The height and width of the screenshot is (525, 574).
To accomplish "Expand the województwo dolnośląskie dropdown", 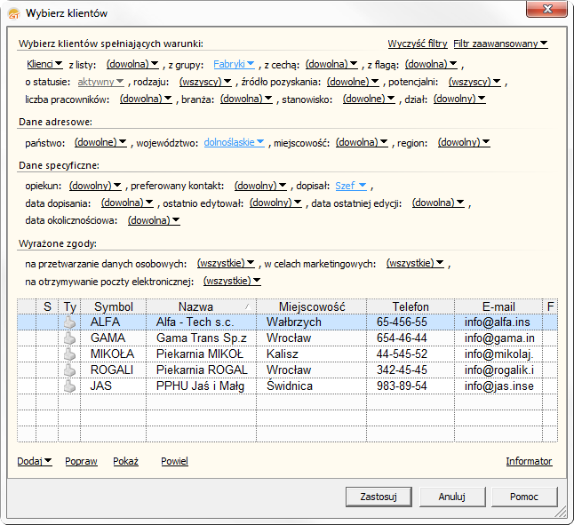I will [235, 142].
